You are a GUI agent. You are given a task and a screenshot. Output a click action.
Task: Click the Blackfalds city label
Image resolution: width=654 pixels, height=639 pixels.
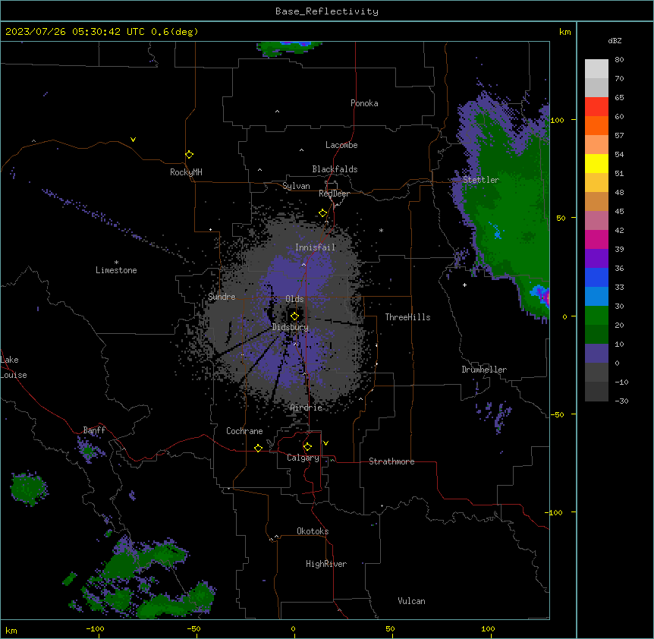pos(335,169)
